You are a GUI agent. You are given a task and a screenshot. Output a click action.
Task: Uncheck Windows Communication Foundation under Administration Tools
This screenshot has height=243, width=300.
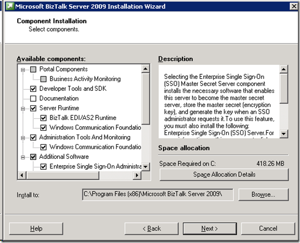(44, 147)
